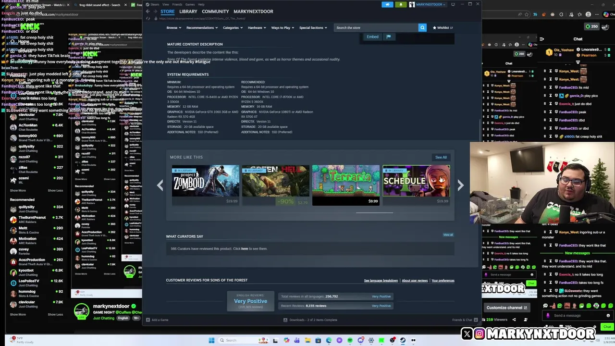Open LosPollosTV recommended channel
615x346 pixels.
pyautogui.click(x=37, y=283)
